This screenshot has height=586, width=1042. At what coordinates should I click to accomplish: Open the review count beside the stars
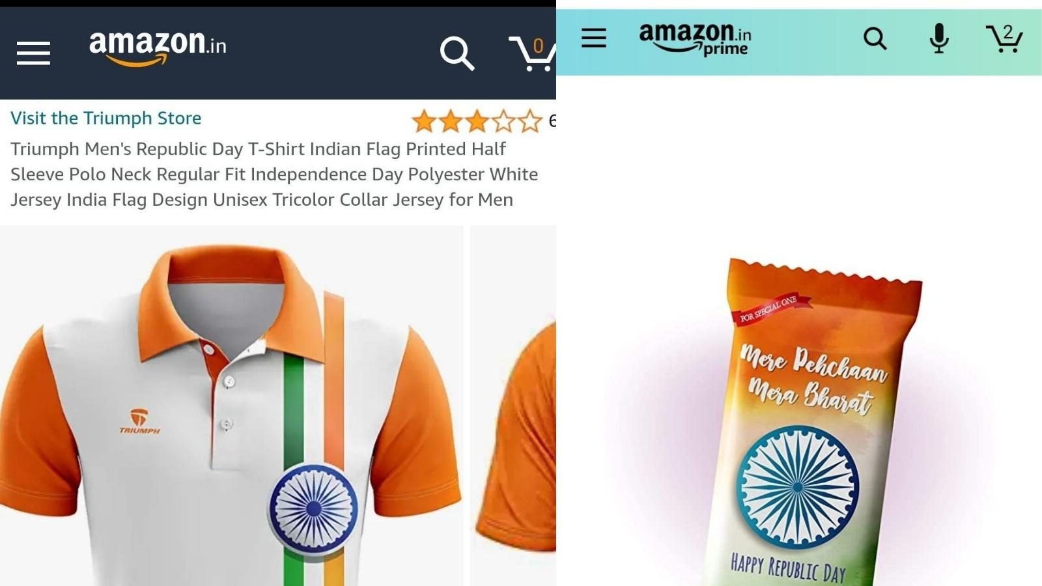pyautogui.click(x=552, y=120)
